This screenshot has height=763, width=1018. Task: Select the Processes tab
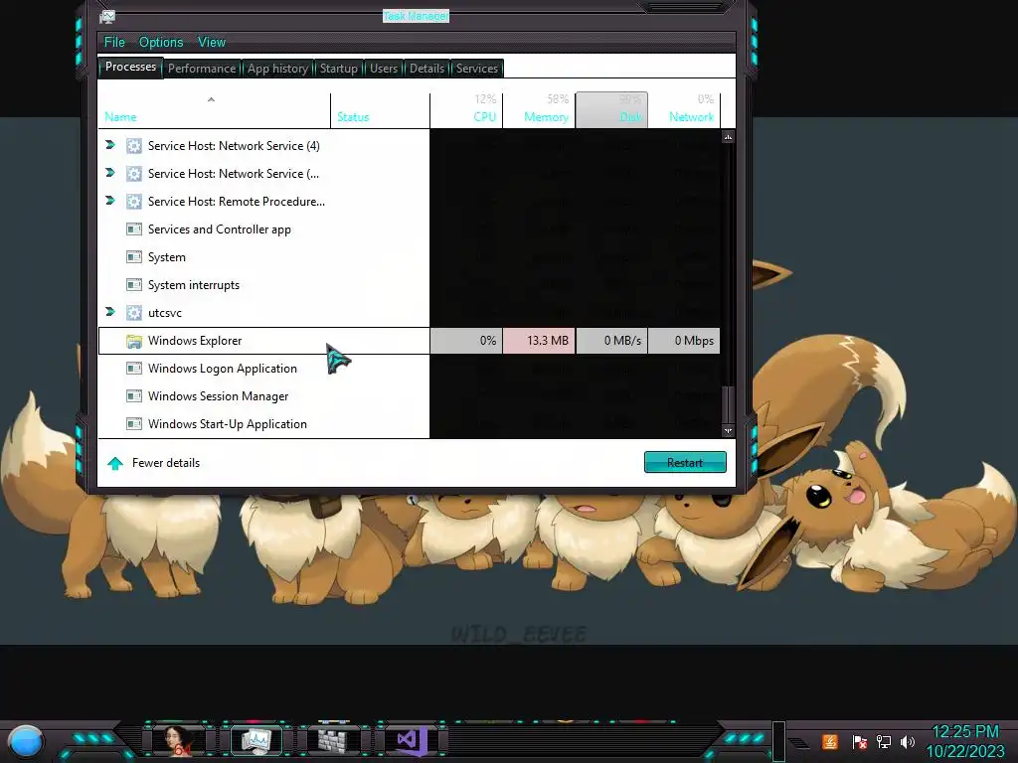(130, 67)
